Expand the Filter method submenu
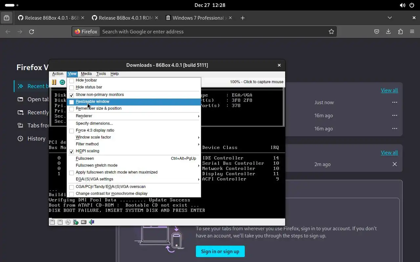The height and width of the screenshot is (262, 420). (x=134, y=144)
